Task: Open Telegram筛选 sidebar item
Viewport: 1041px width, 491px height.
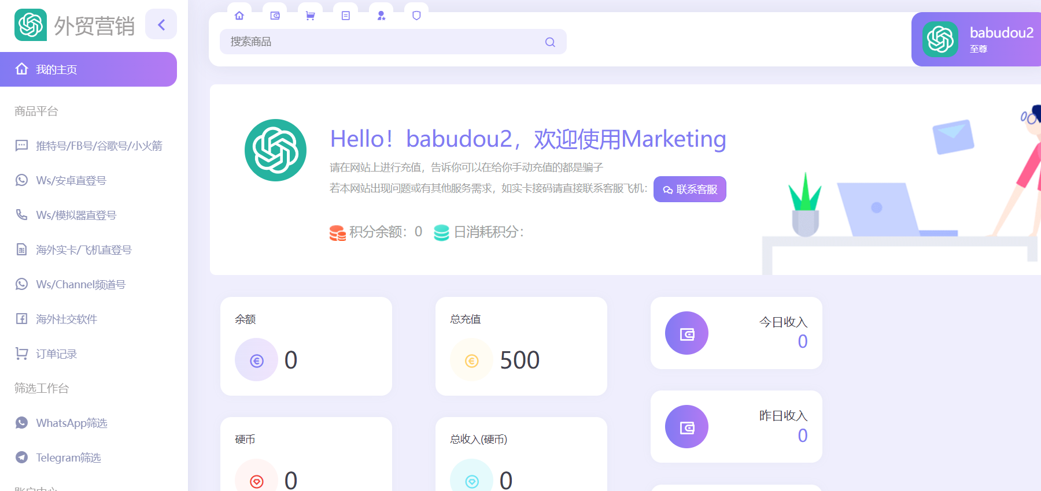Action: (88, 457)
